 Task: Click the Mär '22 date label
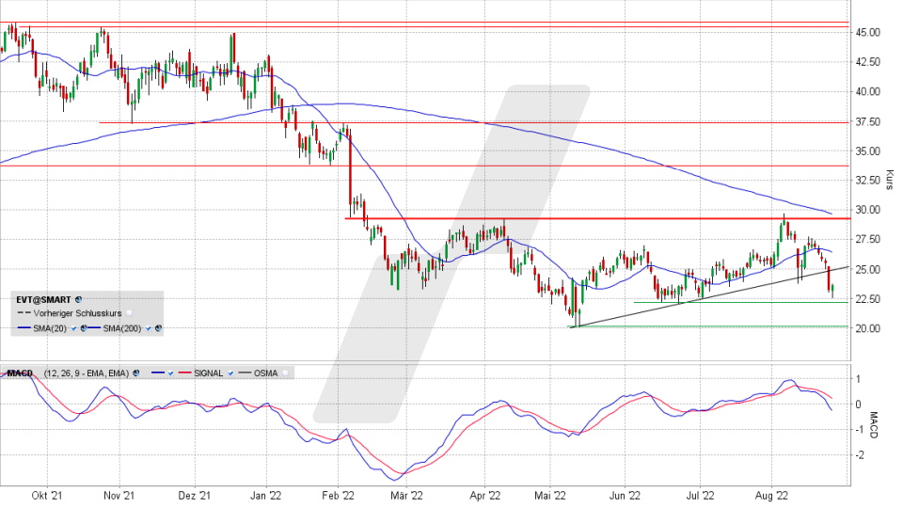[406, 496]
